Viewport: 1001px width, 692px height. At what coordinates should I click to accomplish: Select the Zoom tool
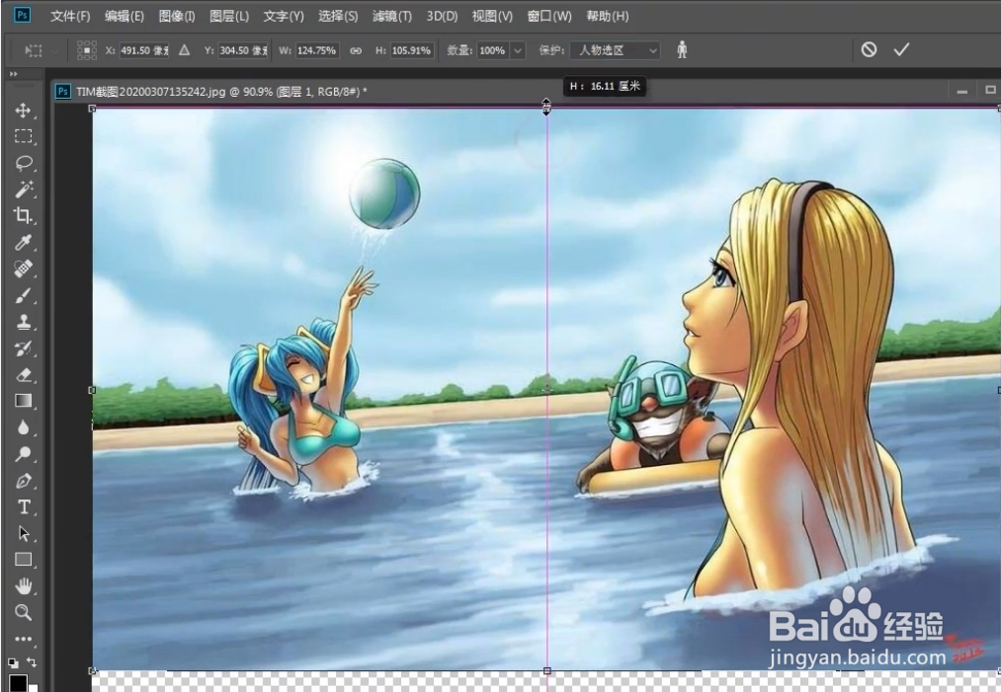[23, 612]
